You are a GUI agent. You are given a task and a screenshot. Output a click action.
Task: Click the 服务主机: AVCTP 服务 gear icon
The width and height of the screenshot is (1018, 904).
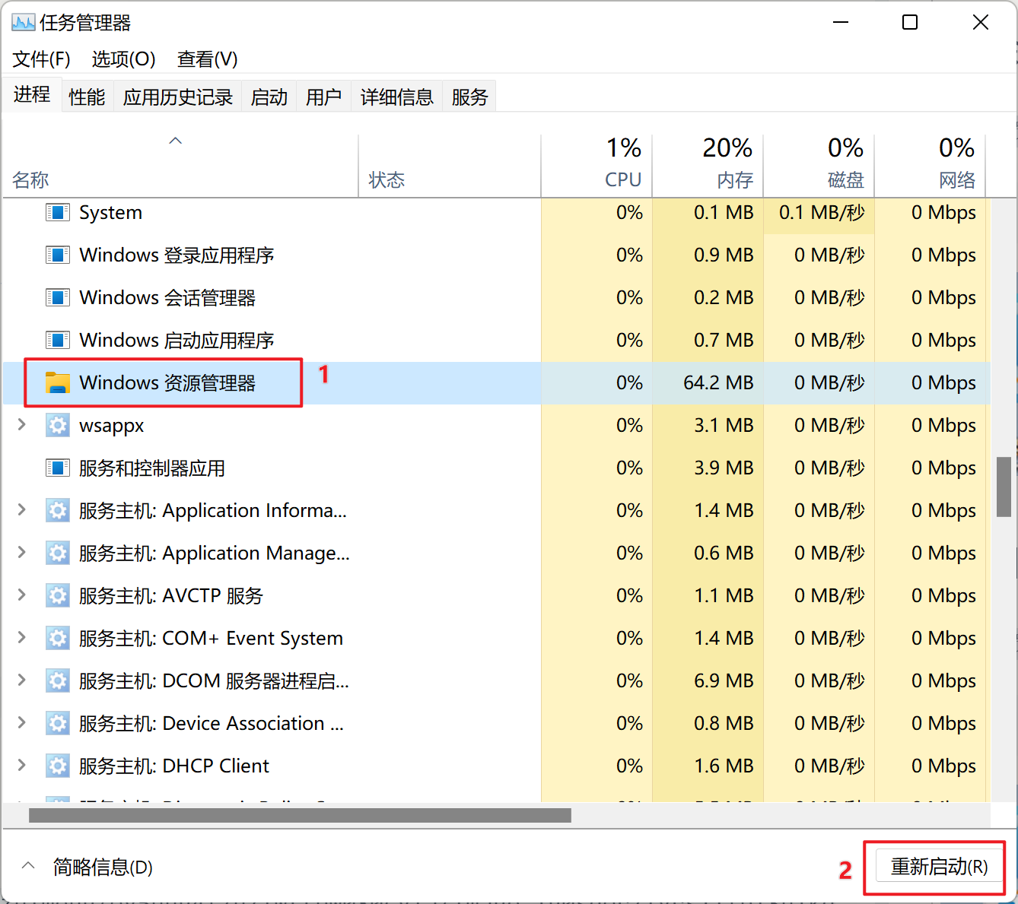pyautogui.click(x=58, y=595)
